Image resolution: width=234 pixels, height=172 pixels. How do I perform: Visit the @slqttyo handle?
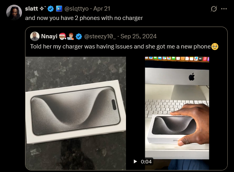tap(76, 9)
